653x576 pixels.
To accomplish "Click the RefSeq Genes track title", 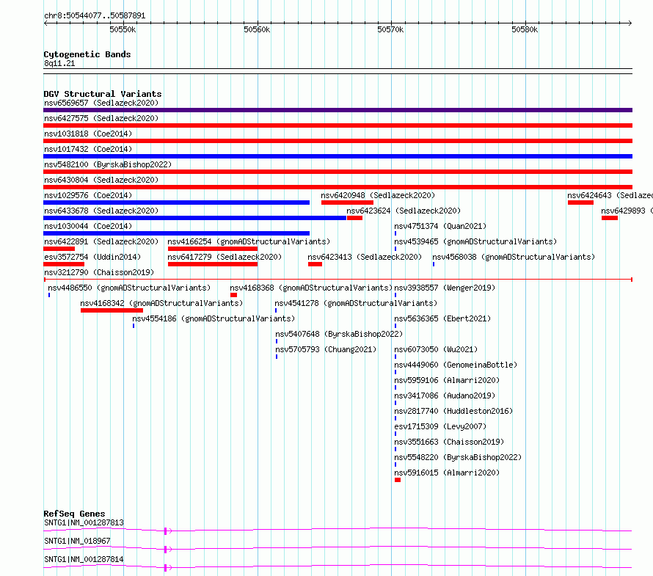I will [75, 514].
